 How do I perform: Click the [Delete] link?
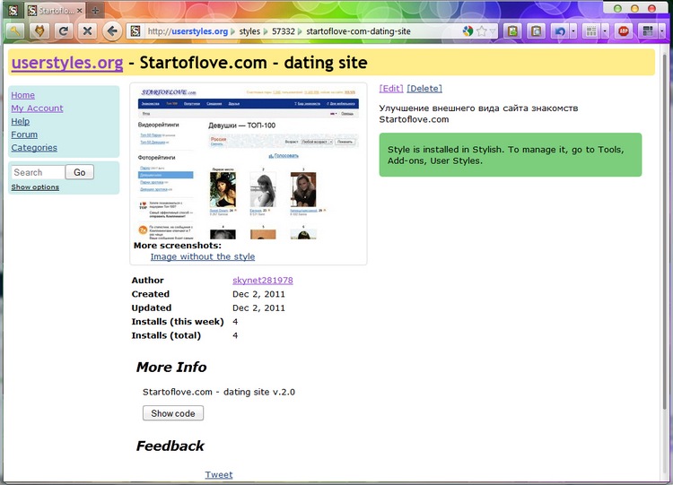point(424,89)
